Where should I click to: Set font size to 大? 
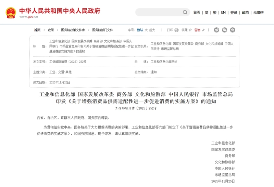146,30
